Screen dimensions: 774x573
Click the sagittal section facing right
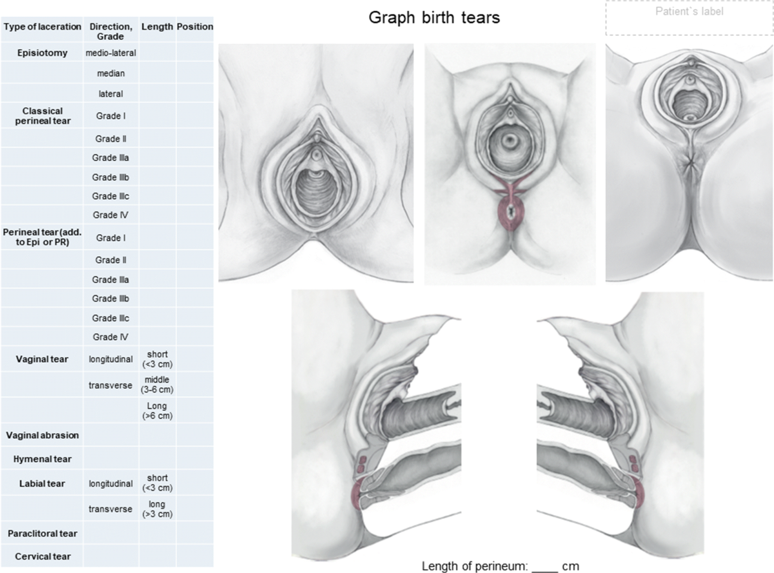click(x=377, y=425)
